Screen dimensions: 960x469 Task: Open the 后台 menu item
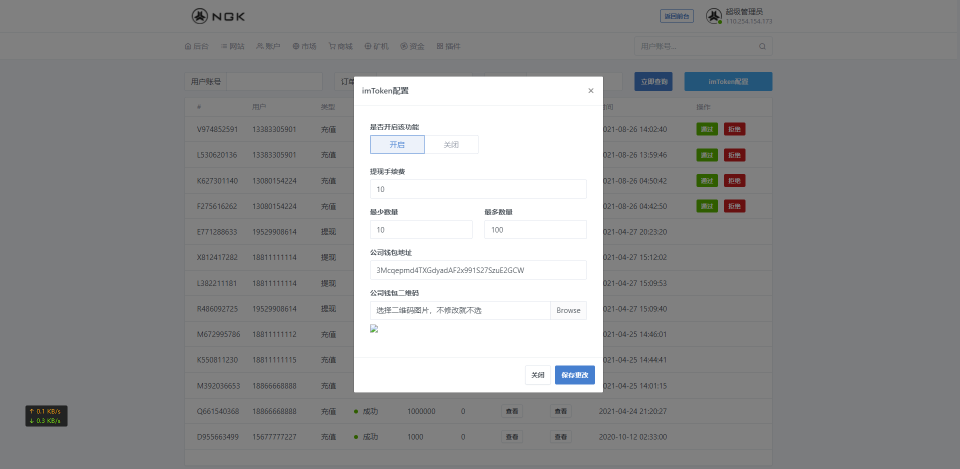(x=196, y=46)
